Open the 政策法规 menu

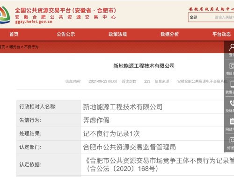pos(117,34)
